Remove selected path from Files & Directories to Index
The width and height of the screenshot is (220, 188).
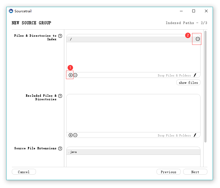point(75,75)
